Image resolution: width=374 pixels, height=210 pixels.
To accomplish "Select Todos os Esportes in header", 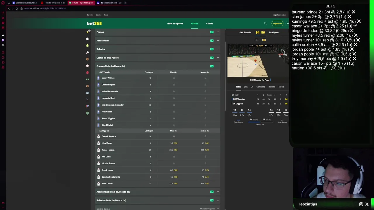I will [x=175, y=24].
